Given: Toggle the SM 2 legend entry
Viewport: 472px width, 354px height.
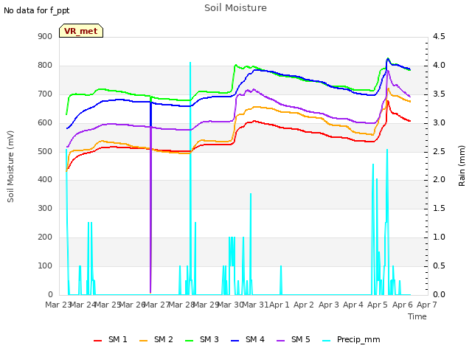Looking at the screenshot, I should (156, 340).
